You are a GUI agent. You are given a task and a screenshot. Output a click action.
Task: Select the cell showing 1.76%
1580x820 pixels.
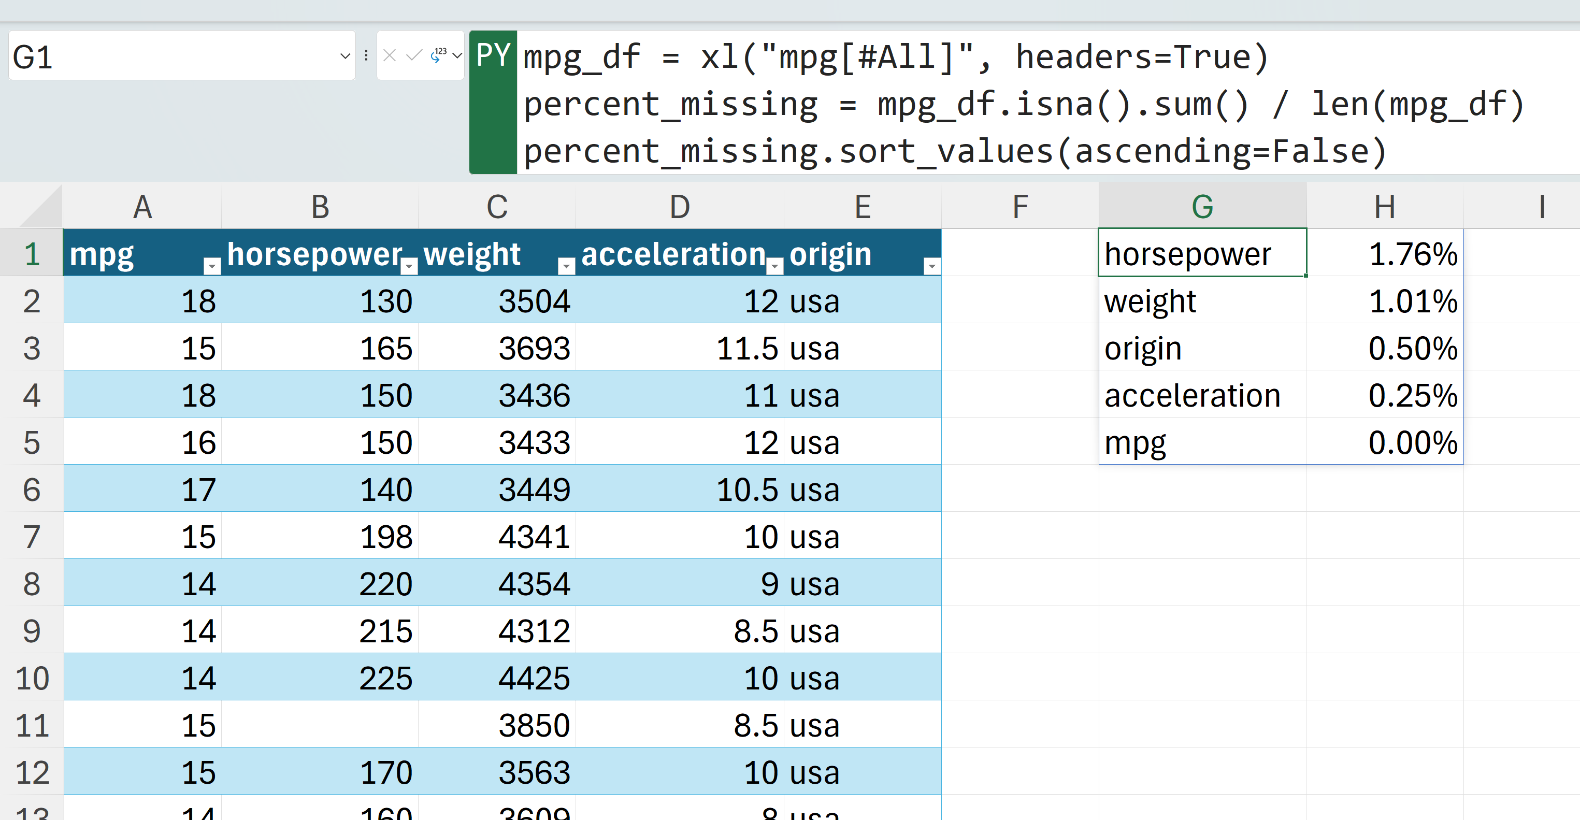pos(1385,254)
